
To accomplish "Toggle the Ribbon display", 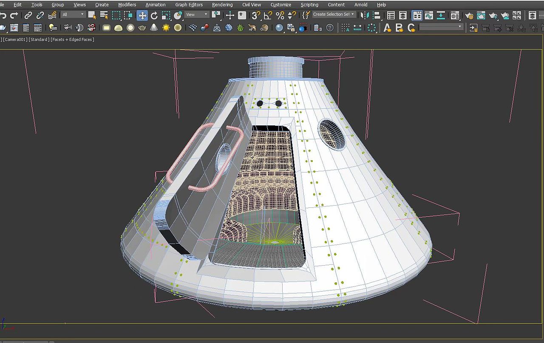I will point(417,16).
